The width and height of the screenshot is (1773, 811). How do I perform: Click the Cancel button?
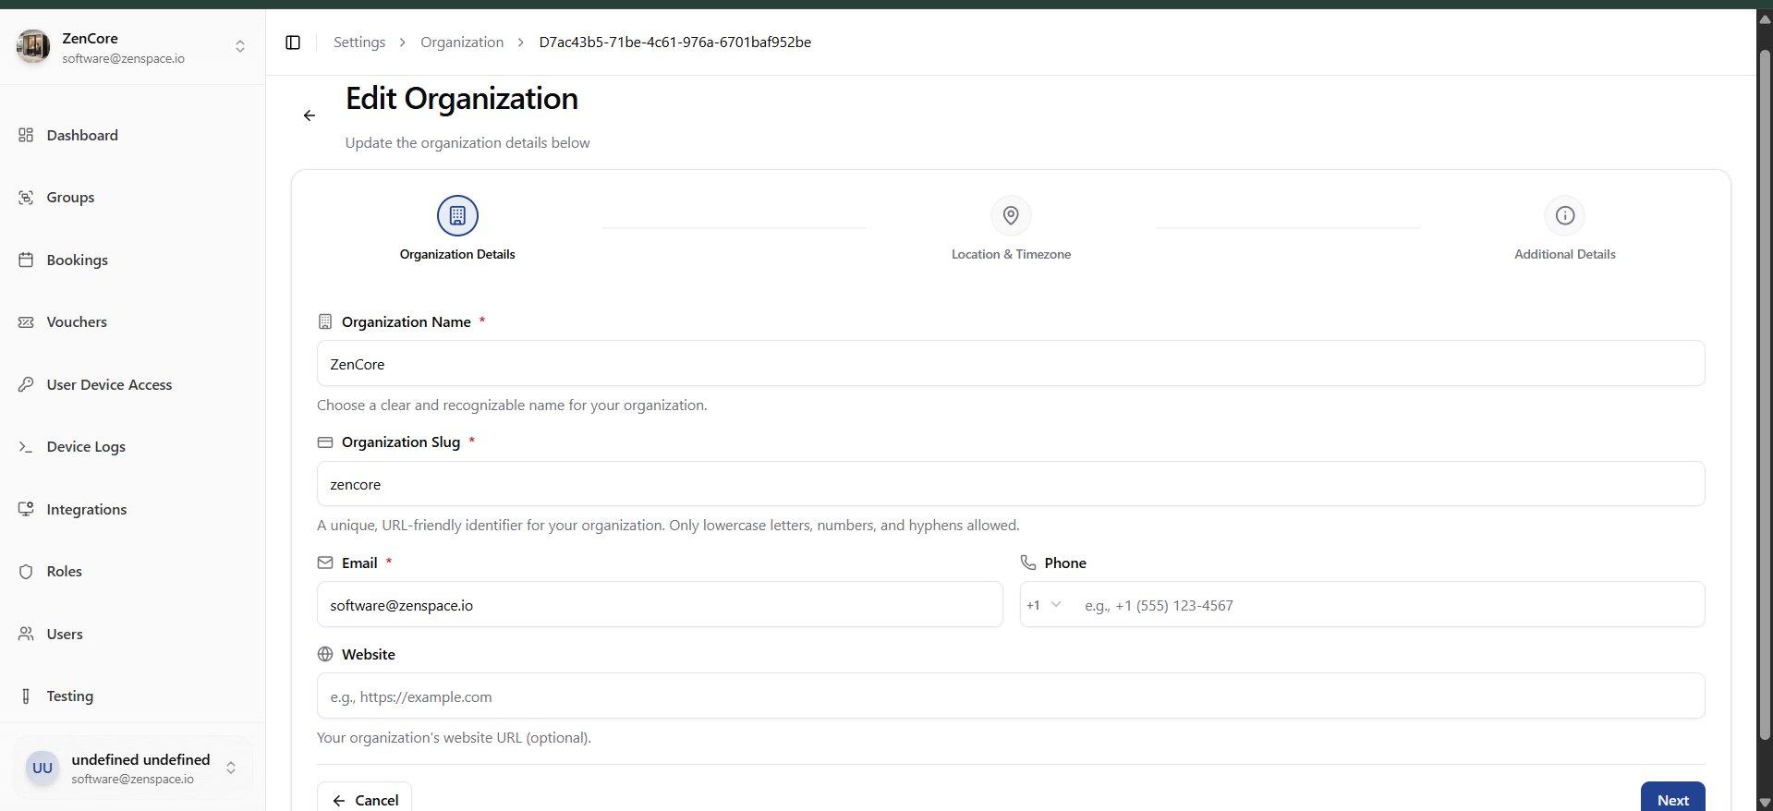point(364,799)
